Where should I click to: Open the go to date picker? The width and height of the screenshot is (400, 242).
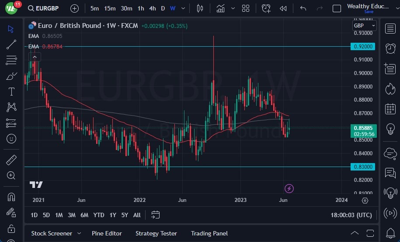pyautogui.click(x=155, y=215)
